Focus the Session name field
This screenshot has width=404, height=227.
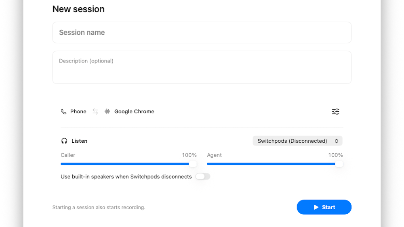coord(202,32)
